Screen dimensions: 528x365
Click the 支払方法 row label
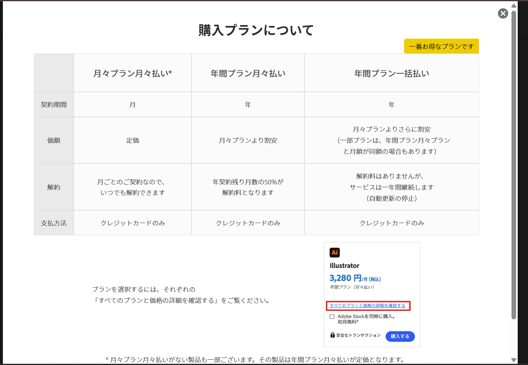coord(54,223)
